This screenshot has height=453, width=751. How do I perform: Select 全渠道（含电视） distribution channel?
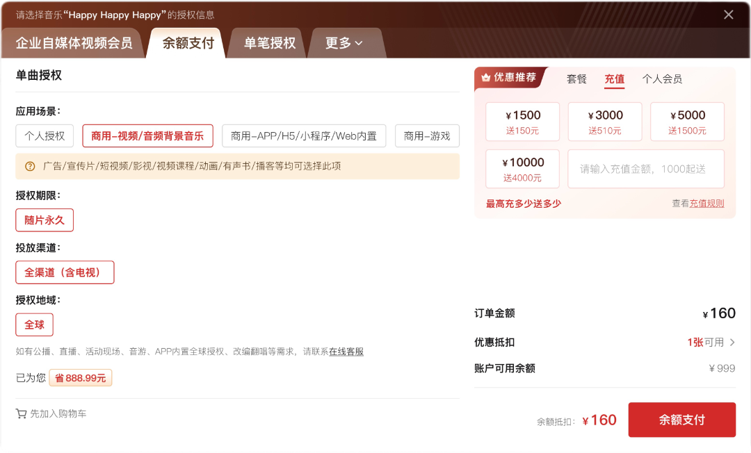pos(65,272)
